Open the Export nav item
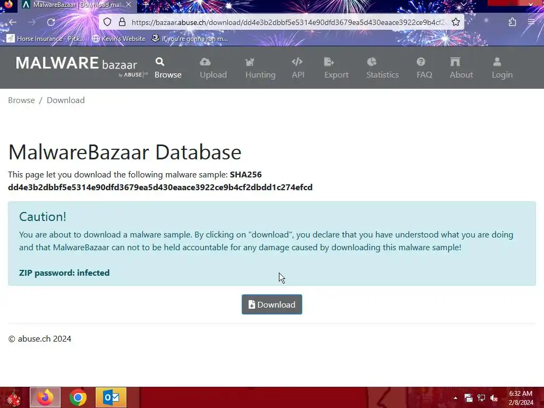 (x=336, y=68)
